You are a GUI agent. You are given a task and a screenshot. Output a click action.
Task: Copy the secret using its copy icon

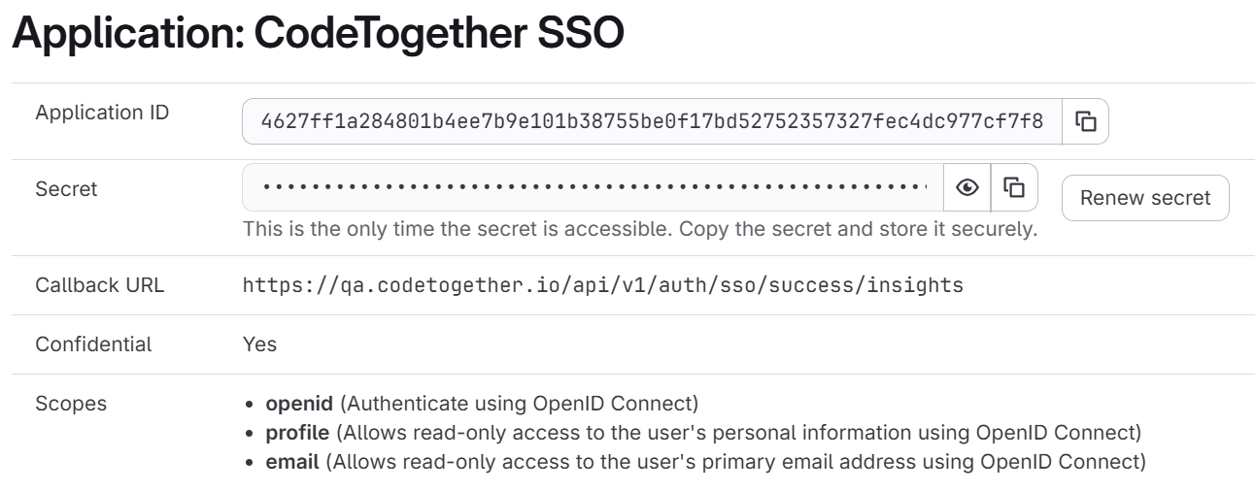pos(1014,187)
